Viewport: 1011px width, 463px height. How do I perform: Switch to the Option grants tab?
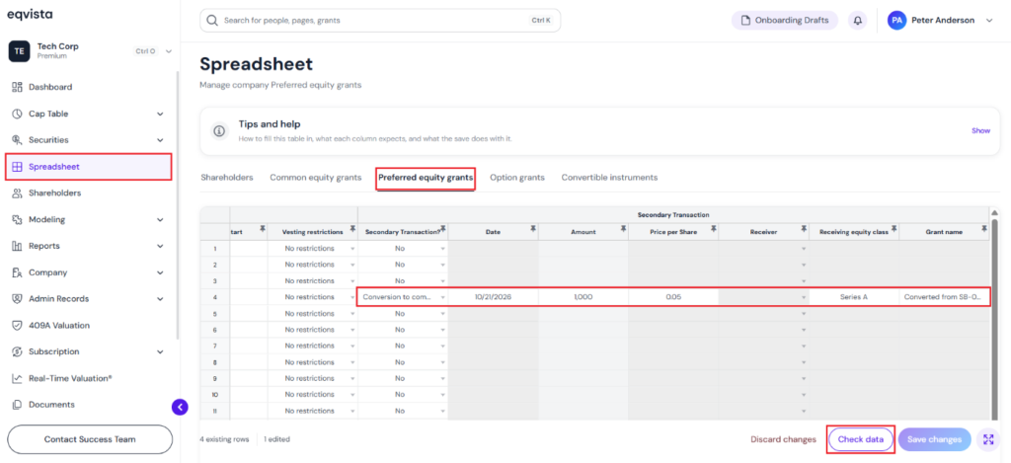point(517,178)
